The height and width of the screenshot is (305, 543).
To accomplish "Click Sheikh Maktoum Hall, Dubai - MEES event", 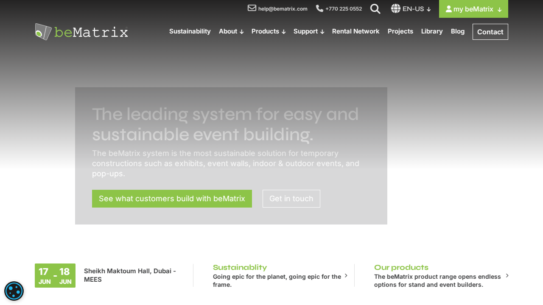I will coord(130,275).
